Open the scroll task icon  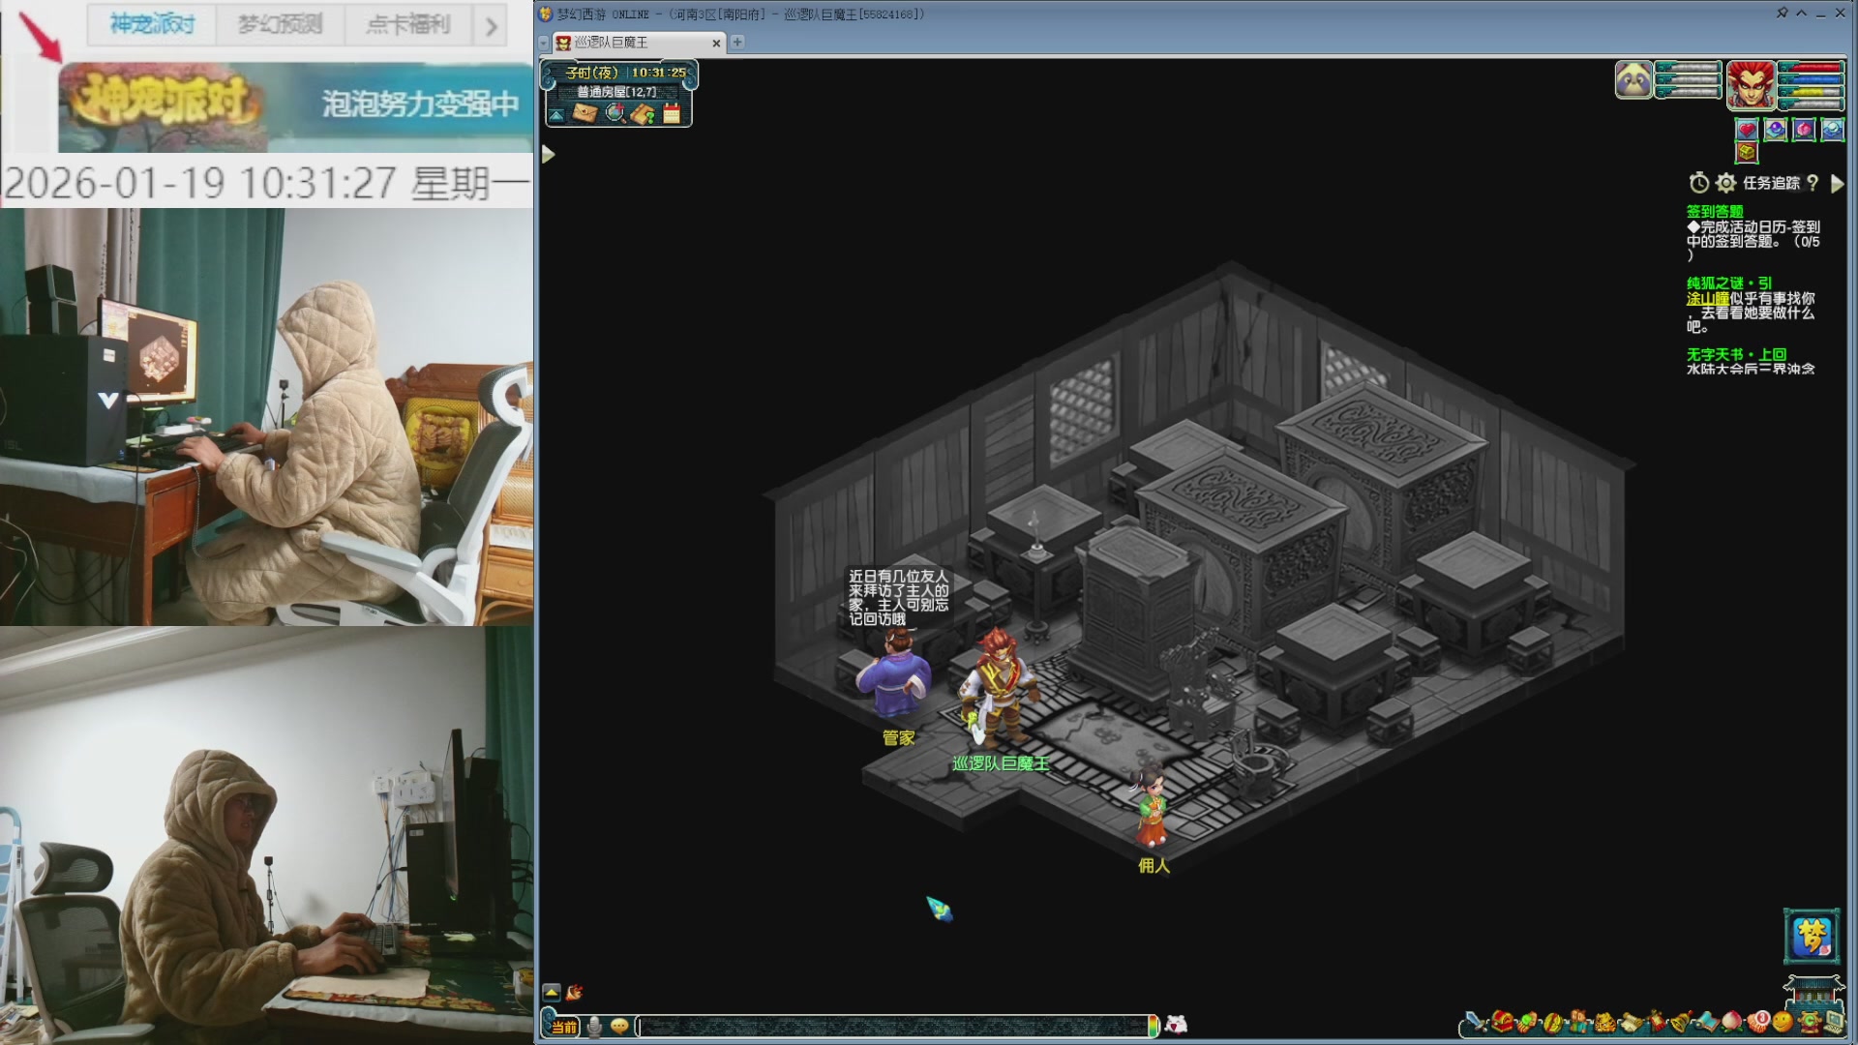coord(1632,1024)
